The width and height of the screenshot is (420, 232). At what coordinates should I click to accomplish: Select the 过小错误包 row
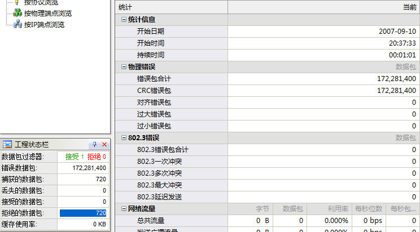[x=268, y=126]
